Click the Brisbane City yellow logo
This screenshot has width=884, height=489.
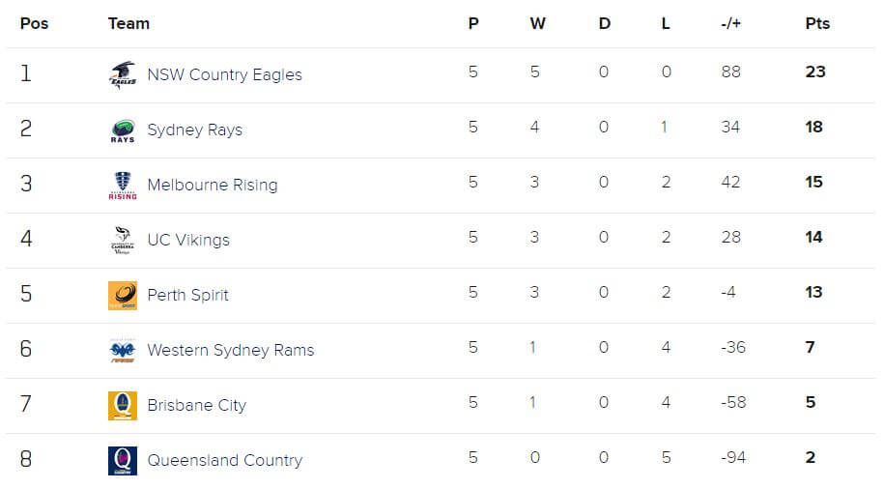click(123, 405)
